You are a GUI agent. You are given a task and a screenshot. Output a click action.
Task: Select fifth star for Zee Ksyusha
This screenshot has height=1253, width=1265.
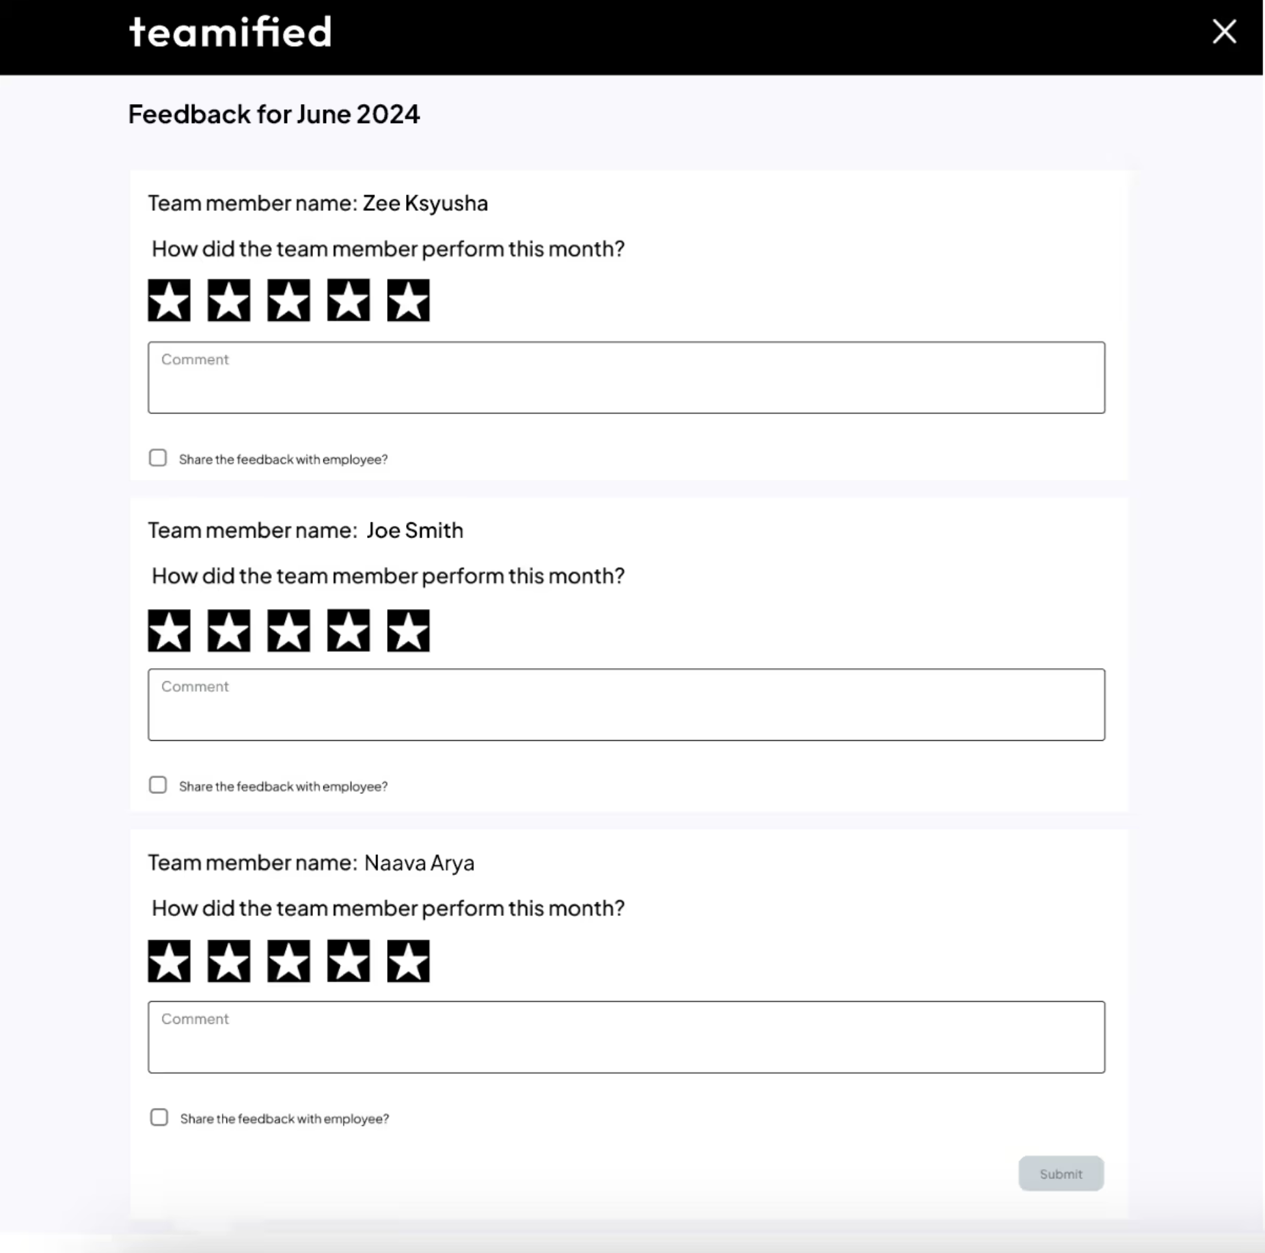tap(408, 301)
